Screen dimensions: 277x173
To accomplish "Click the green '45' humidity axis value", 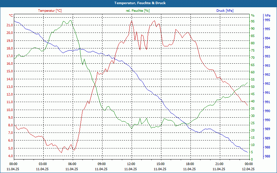I will click(x=253, y=94).
